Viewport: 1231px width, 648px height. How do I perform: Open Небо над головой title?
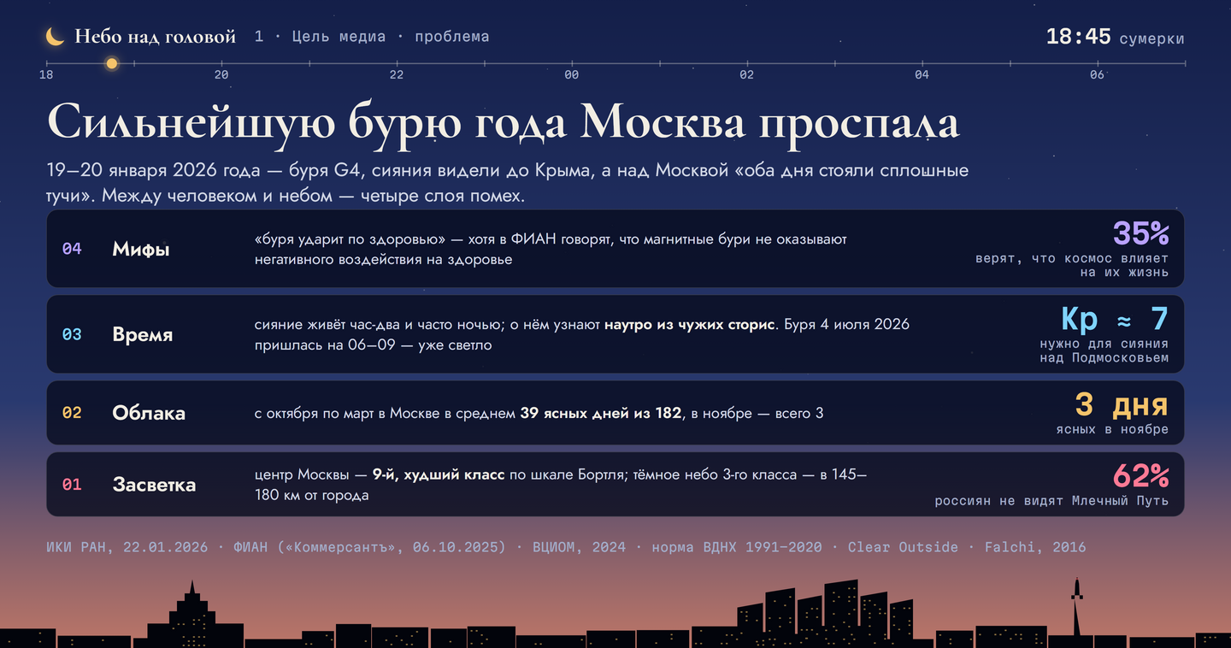click(x=155, y=37)
